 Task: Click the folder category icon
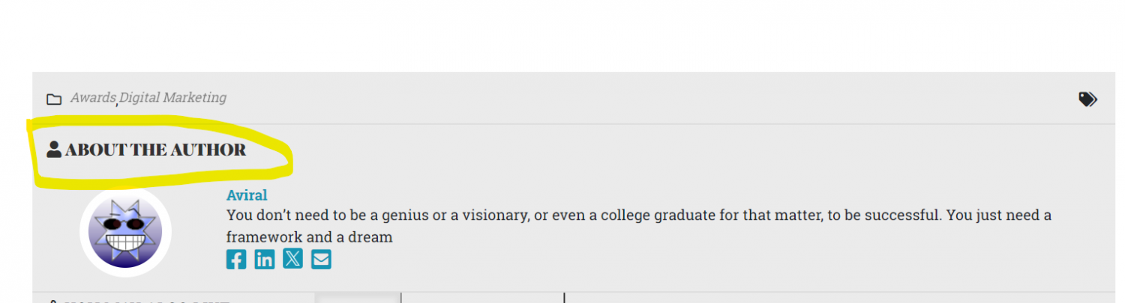pyautogui.click(x=54, y=100)
